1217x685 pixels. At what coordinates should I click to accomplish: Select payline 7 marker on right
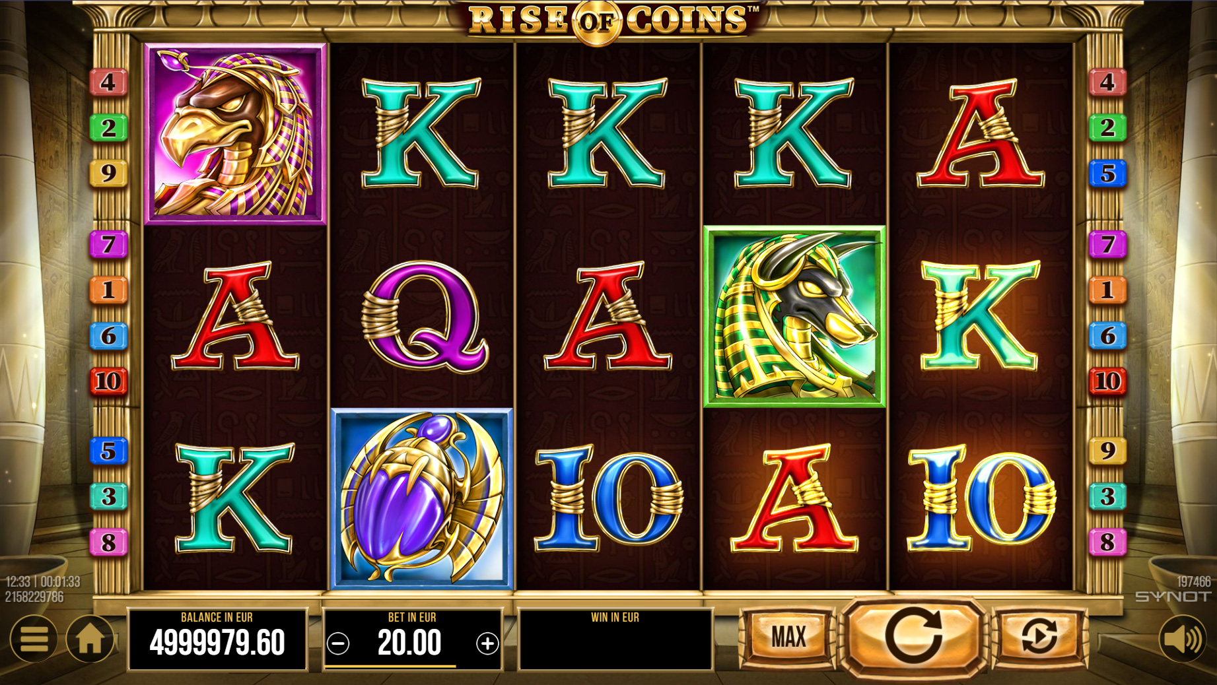[1107, 245]
